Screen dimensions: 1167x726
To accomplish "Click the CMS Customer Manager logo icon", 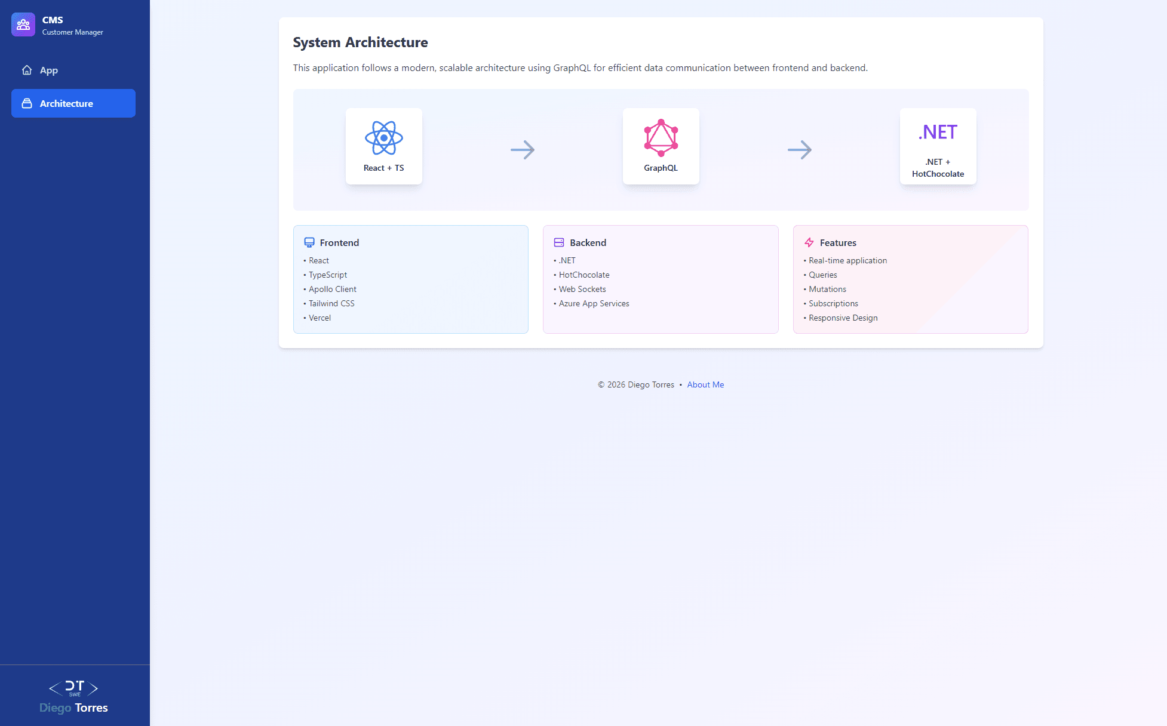I will 23,24.
